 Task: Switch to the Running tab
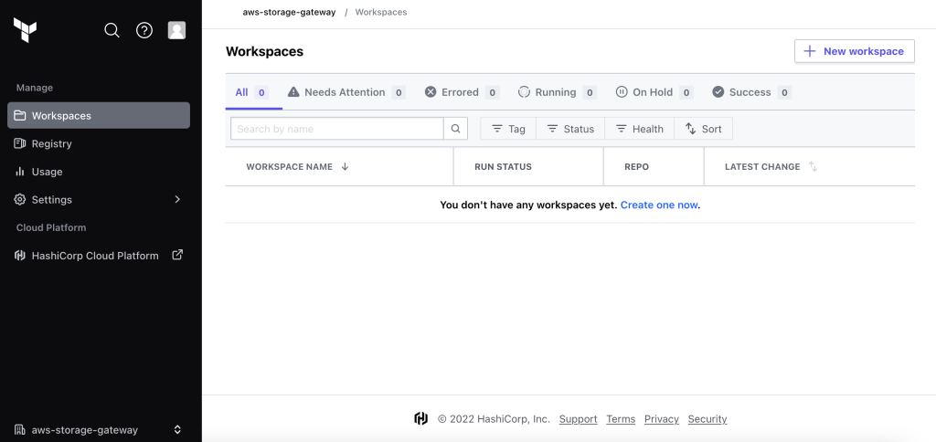[557, 92]
